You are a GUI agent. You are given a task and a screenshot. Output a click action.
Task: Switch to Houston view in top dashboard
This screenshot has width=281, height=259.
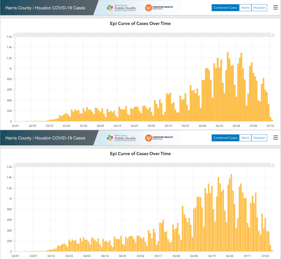tap(259, 8)
